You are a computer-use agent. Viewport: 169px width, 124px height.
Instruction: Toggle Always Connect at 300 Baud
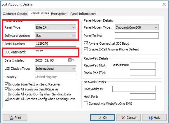[86, 43]
